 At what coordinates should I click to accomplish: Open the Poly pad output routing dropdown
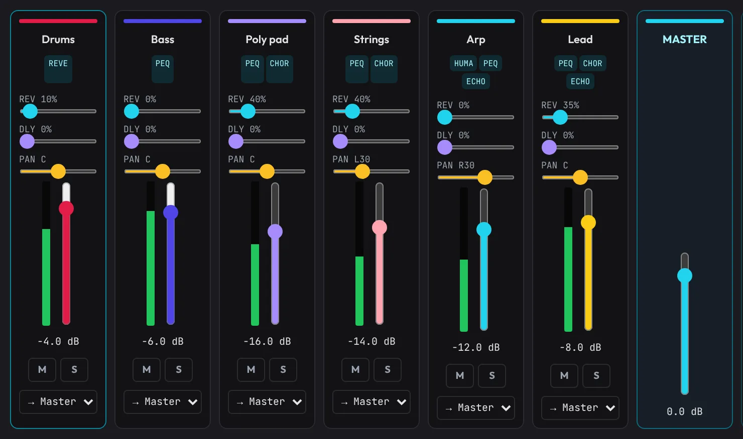pyautogui.click(x=267, y=402)
